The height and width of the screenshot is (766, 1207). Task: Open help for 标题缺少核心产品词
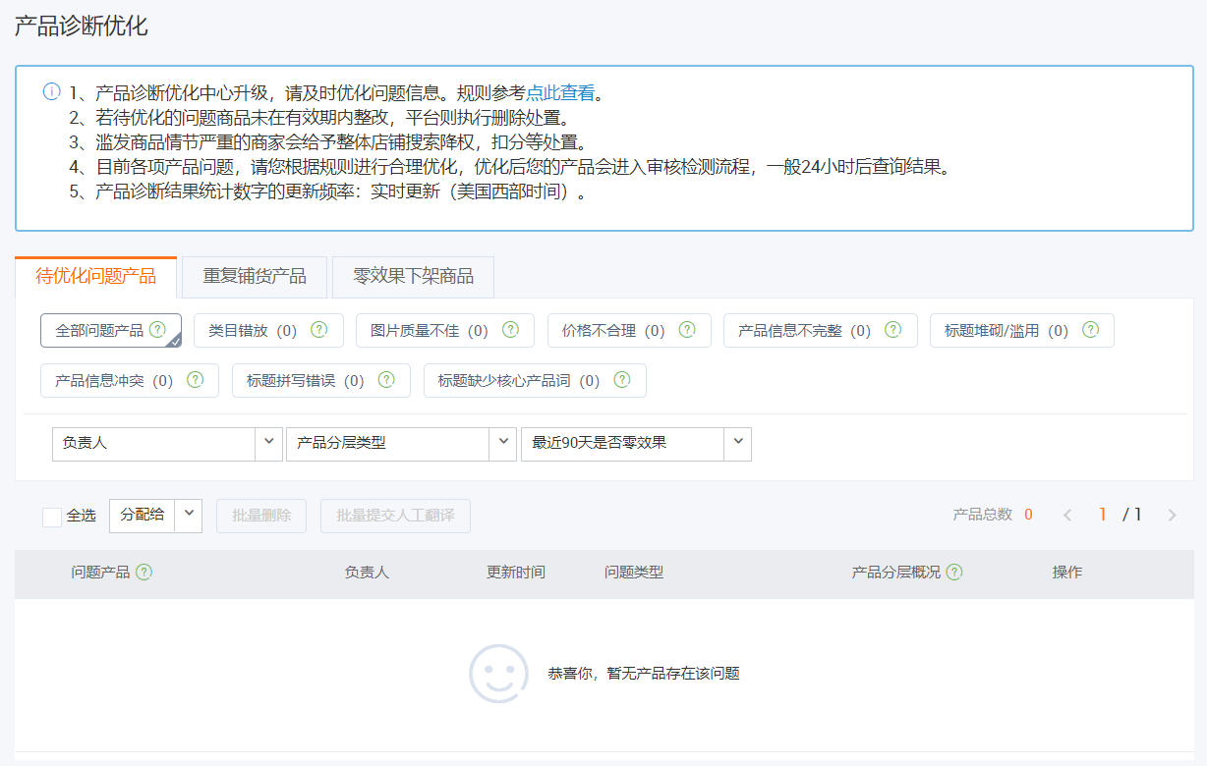620,380
